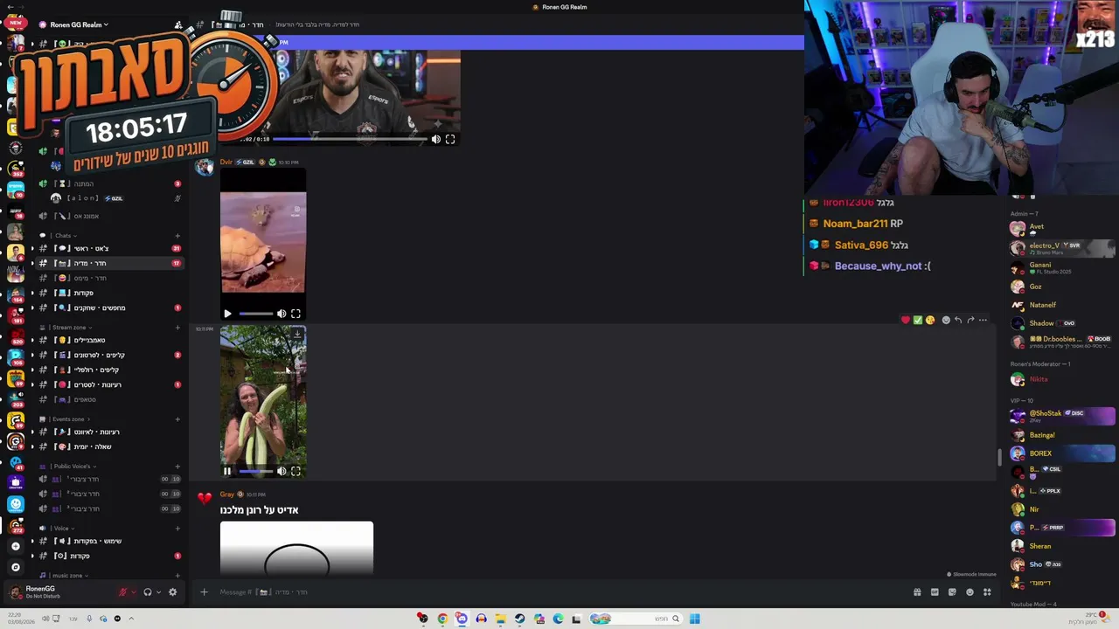Open Dvir's profile from username

(x=226, y=162)
